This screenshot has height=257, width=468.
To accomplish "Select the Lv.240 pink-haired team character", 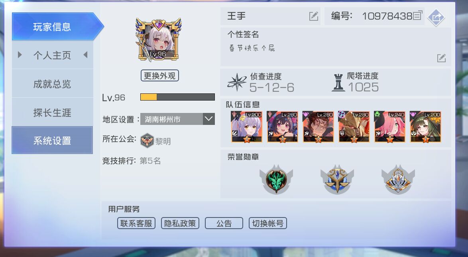I will coord(389,127).
